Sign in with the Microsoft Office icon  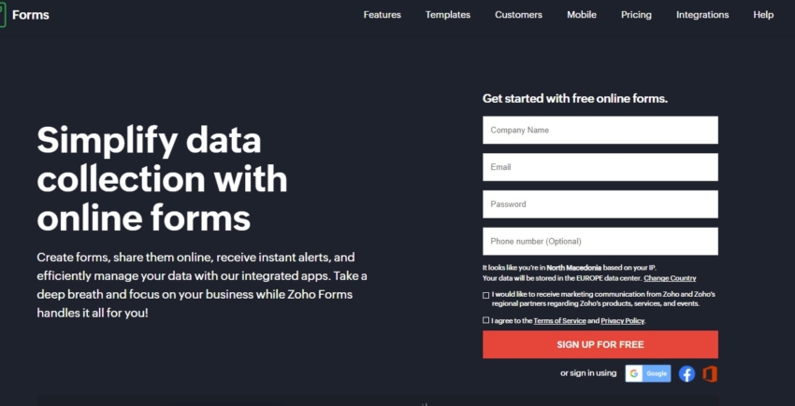[x=710, y=373]
